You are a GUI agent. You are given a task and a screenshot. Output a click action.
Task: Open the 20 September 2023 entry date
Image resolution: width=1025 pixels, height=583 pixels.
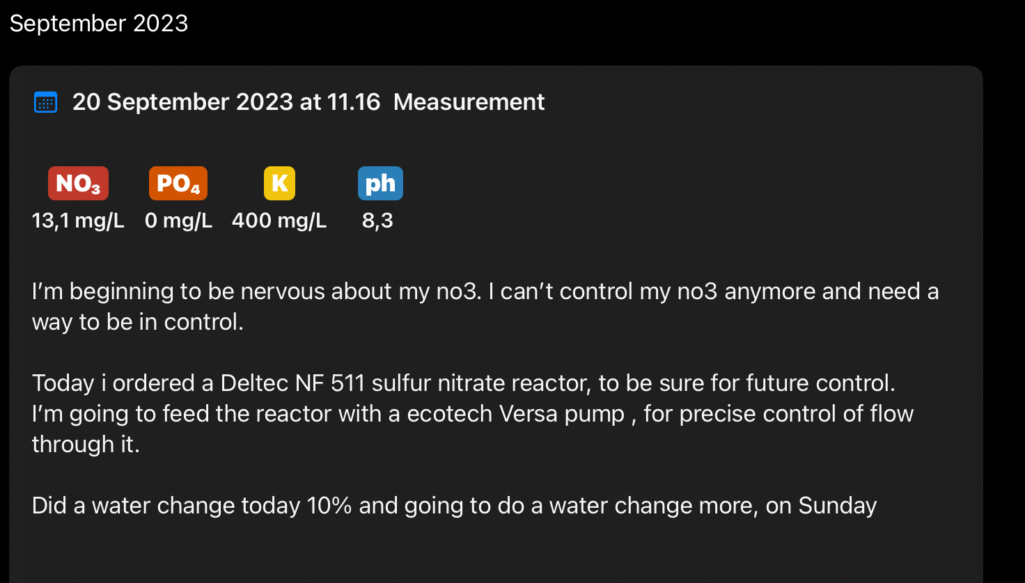point(226,102)
